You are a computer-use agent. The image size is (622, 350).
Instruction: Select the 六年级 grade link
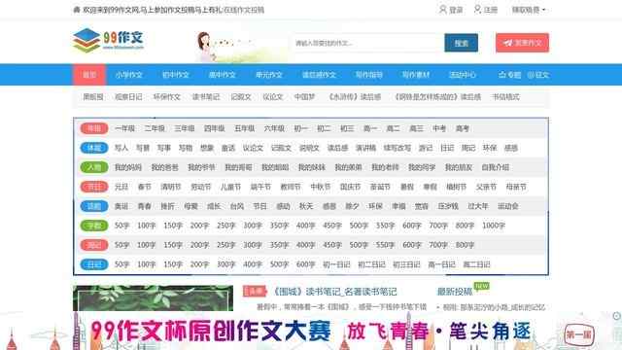(274, 128)
